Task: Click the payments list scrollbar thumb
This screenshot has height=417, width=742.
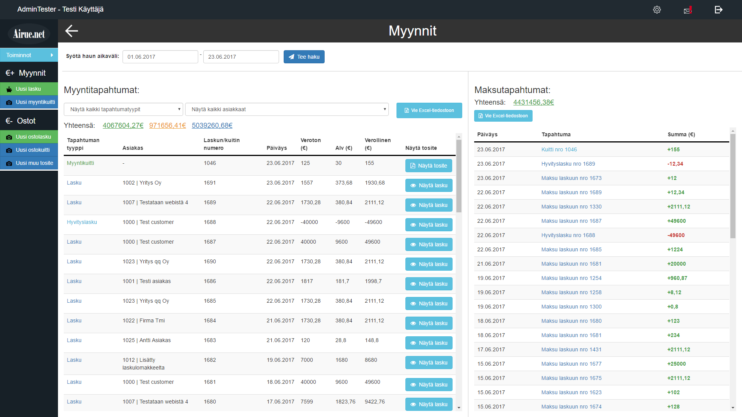Action: click(x=733, y=185)
